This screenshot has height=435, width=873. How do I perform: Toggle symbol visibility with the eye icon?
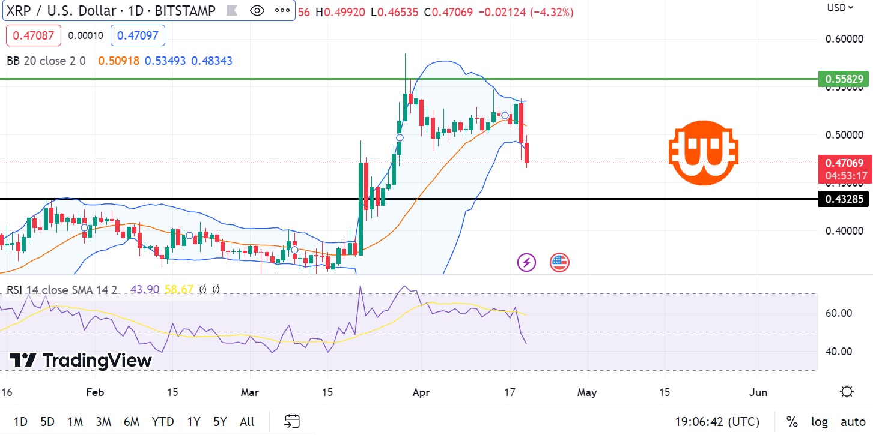click(257, 11)
